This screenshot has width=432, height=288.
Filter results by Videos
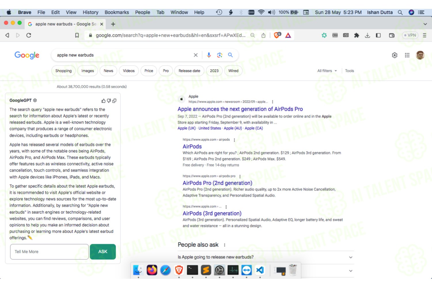click(129, 71)
